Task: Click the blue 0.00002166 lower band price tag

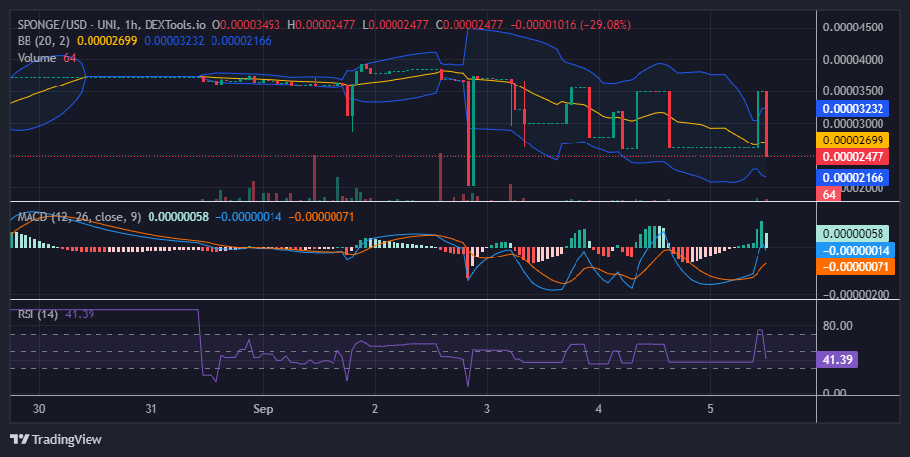Action: (853, 178)
